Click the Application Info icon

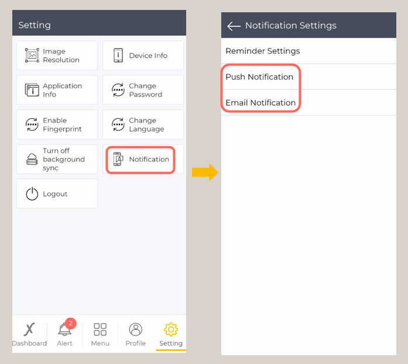[32, 90]
